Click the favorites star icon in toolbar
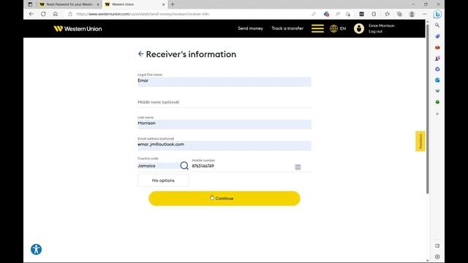This screenshot has height=263, width=468. 387,14
